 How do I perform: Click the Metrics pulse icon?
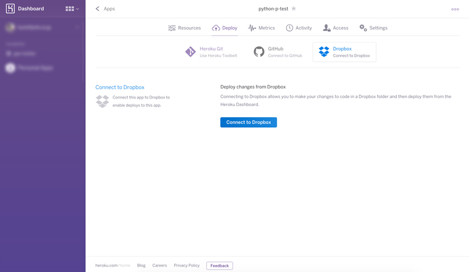(x=252, y=28)
